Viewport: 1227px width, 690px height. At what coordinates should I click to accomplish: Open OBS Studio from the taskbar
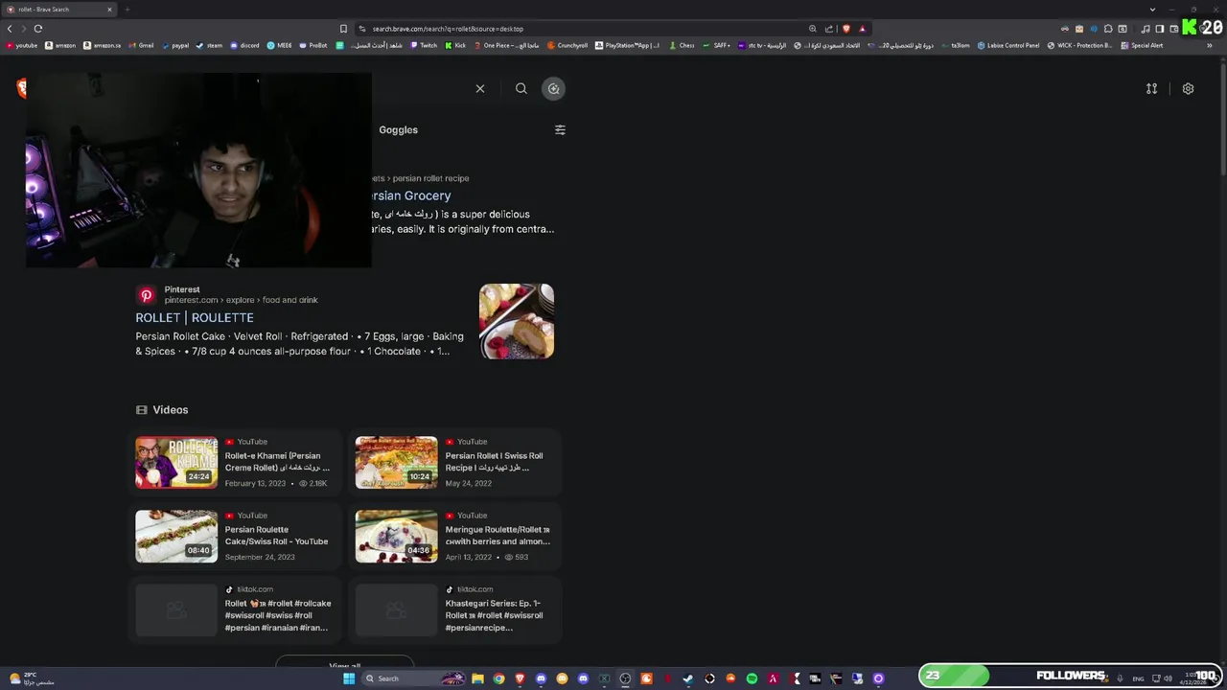coord(625,678)
